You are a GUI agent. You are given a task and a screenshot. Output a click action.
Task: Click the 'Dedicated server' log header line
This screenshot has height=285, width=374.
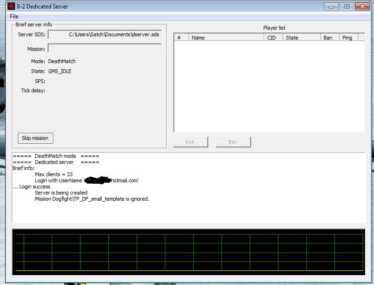point(56,162)
